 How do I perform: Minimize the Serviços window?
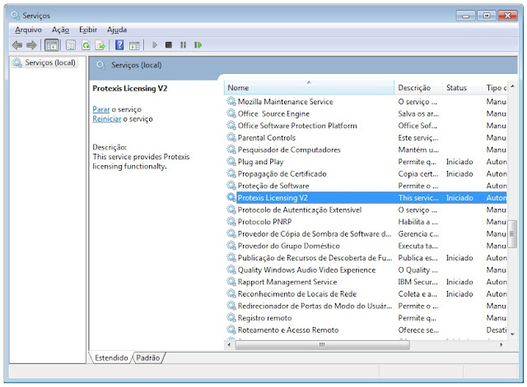(465, 16)
